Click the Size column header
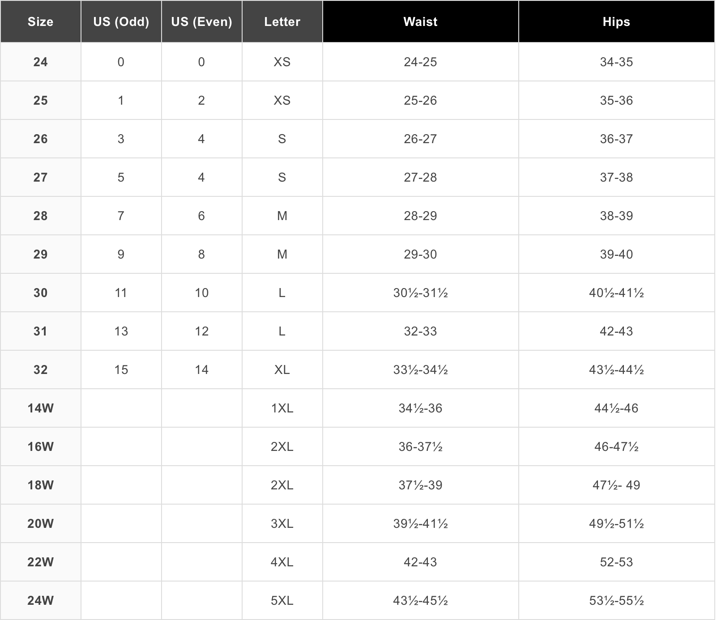 41,21
